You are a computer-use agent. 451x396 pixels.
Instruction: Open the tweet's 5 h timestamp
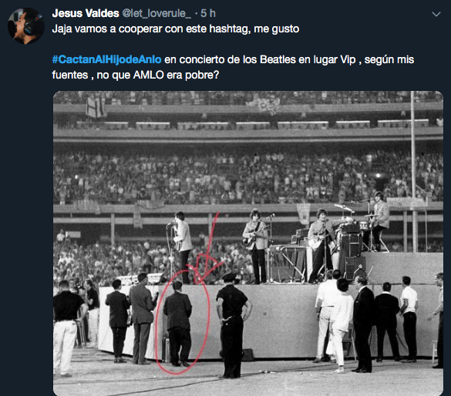click(x=208, y=13)
